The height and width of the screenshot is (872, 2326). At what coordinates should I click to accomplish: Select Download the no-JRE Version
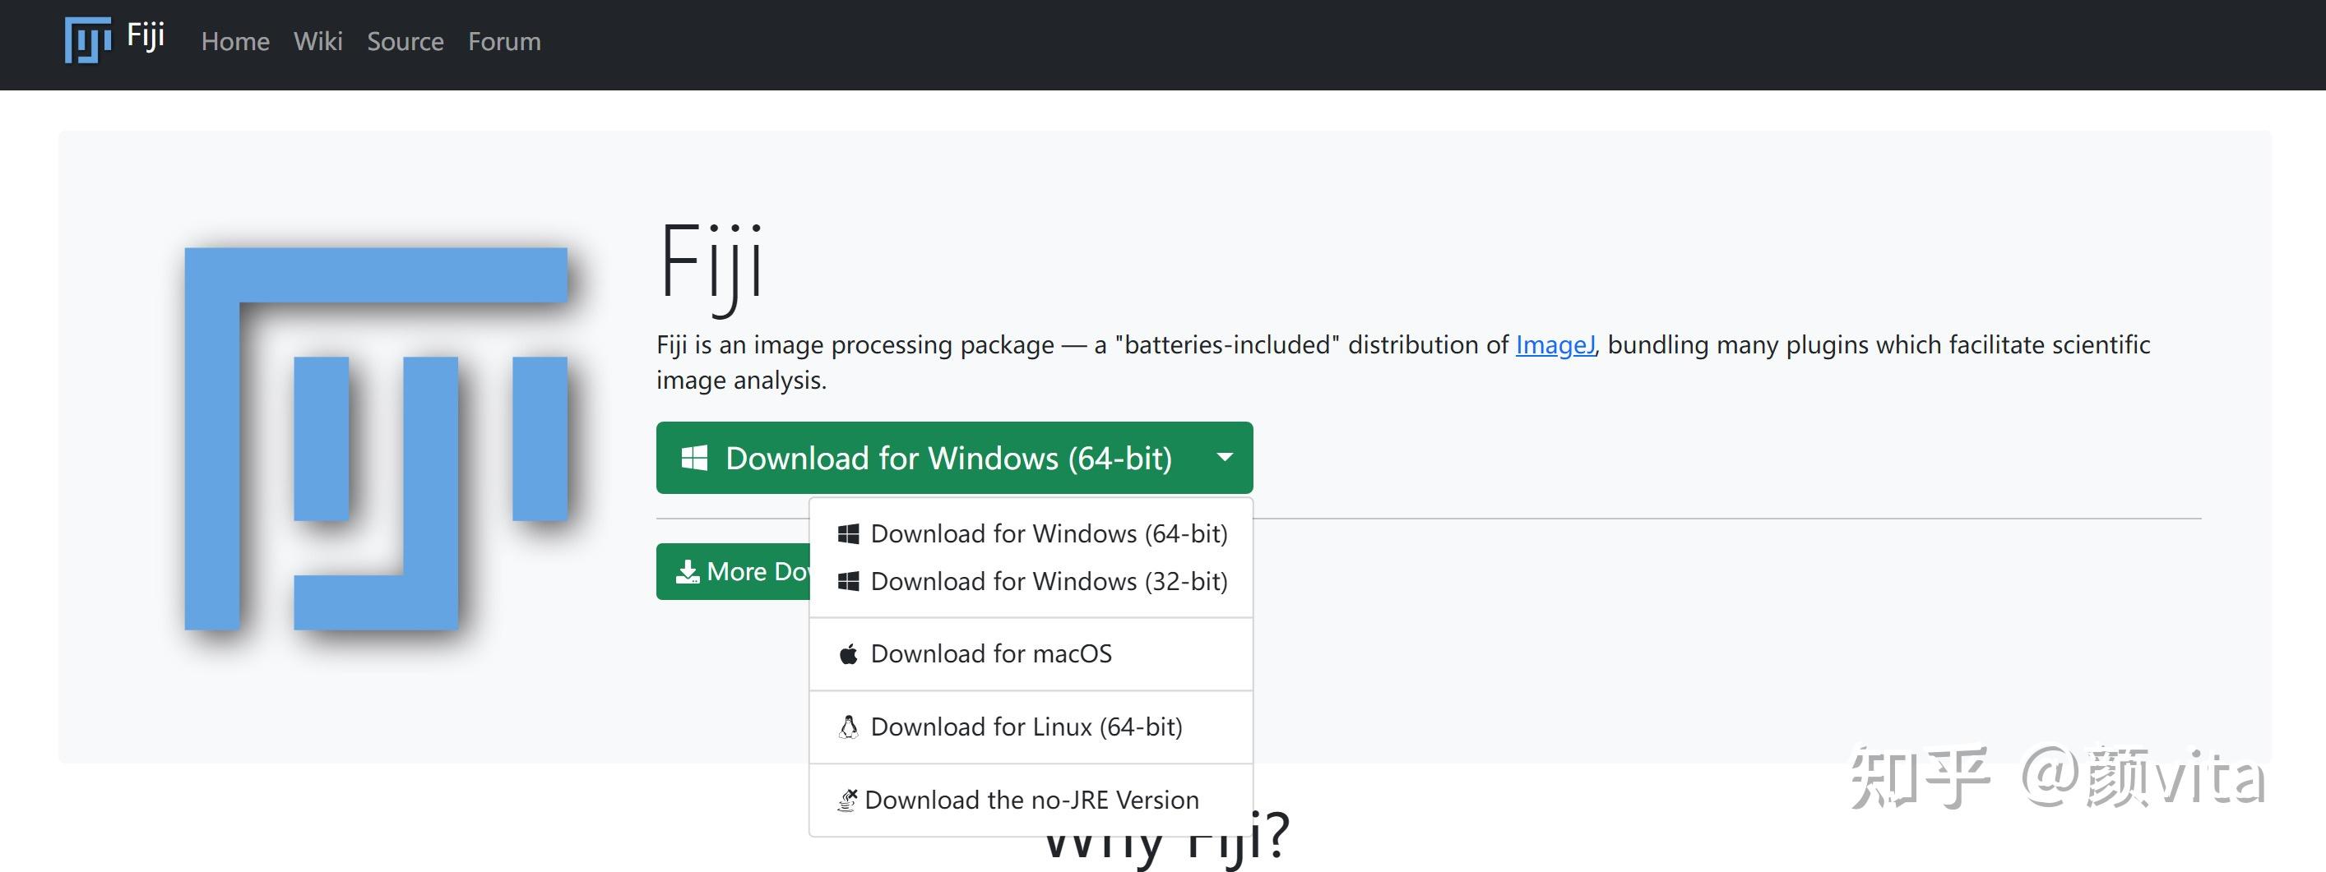(1032, 800)
